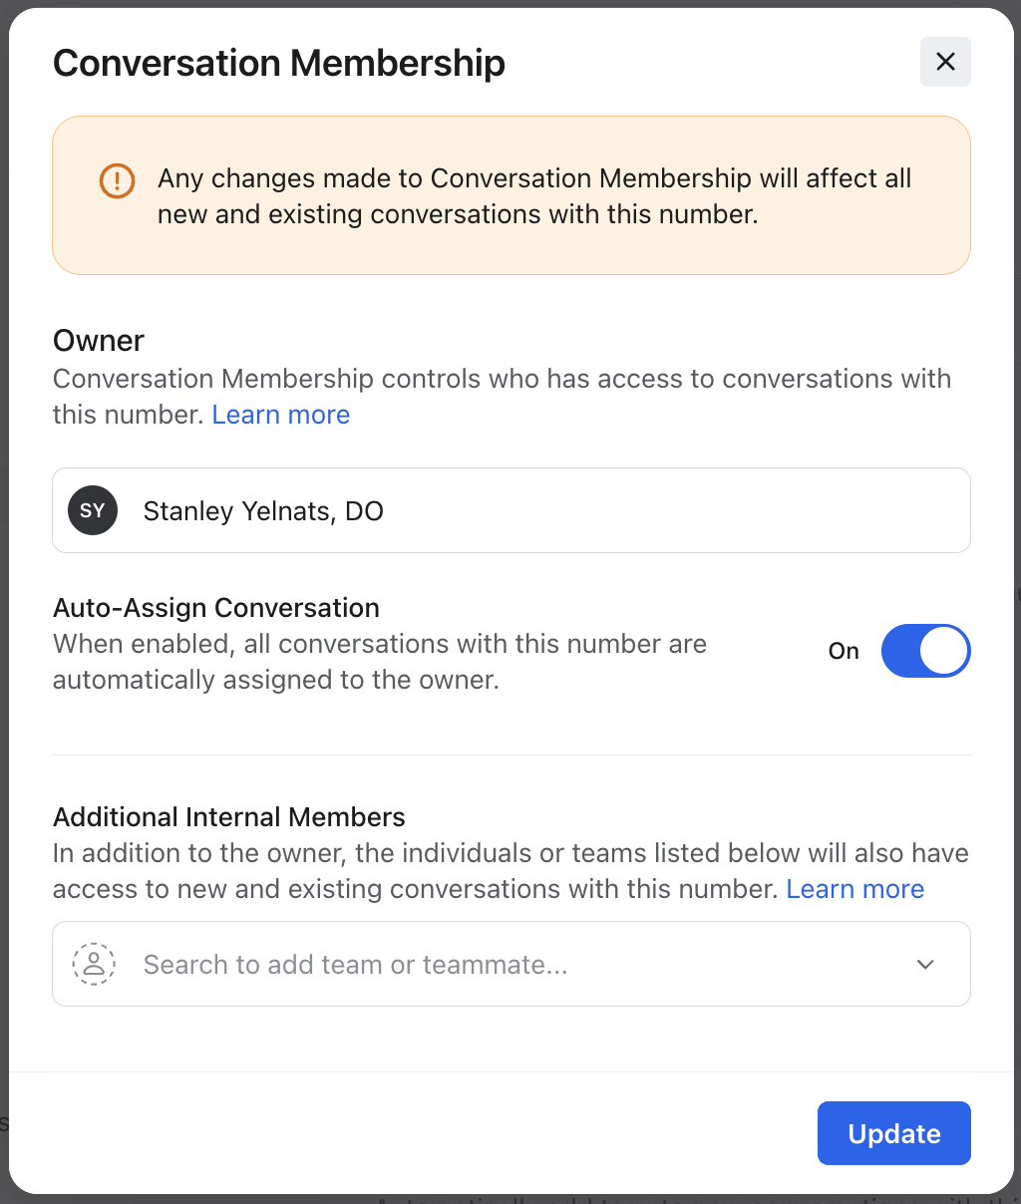Click the Auto-Assign description text
Image resolution: width=1021 pixels, height=1204 pixels.
click(379, 662)
